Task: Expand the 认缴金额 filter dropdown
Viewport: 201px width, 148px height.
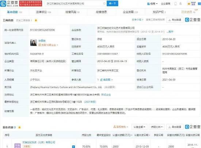Action: (x=139, y=127)
